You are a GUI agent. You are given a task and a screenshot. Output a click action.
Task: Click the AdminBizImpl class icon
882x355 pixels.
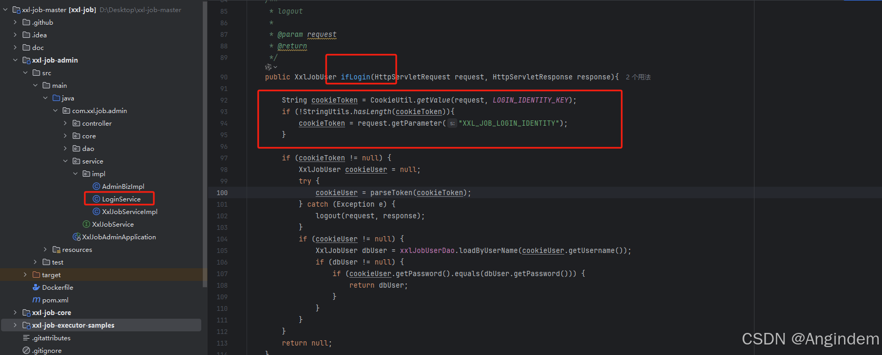pyautogui.click(x=96, y=186)
